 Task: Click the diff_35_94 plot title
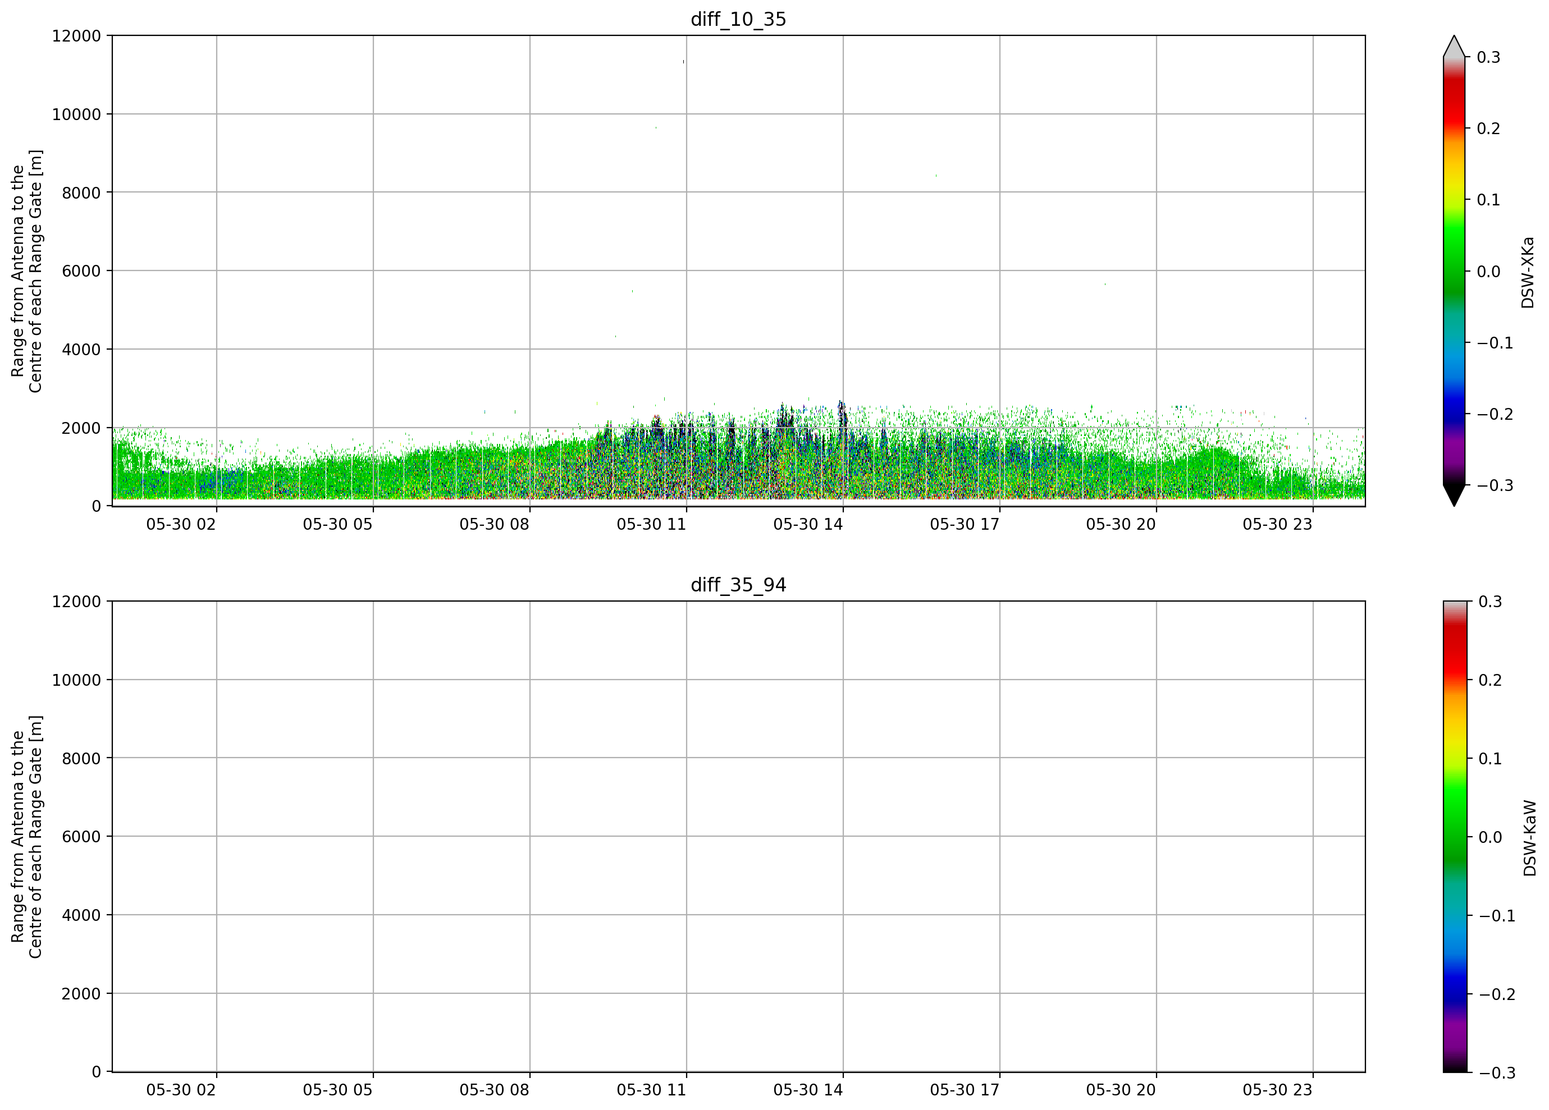click(x=738, y=585)
